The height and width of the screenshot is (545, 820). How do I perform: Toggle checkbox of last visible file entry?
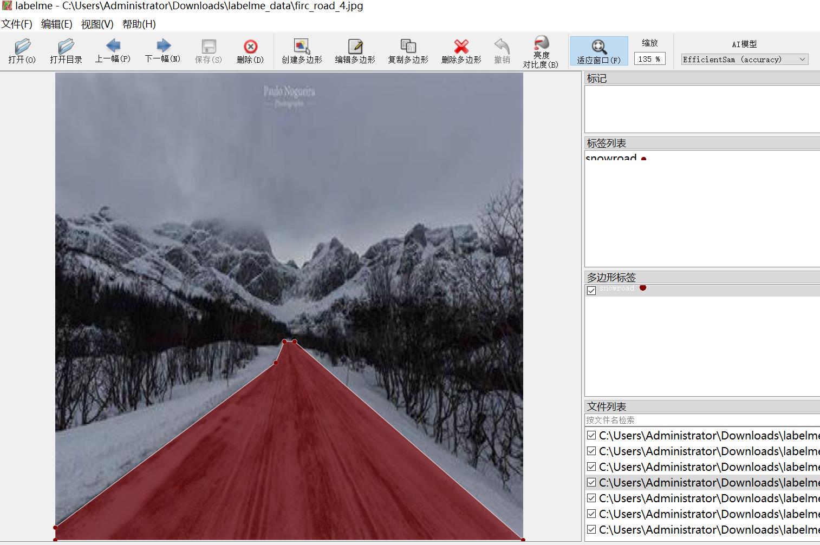click(591, 529)
